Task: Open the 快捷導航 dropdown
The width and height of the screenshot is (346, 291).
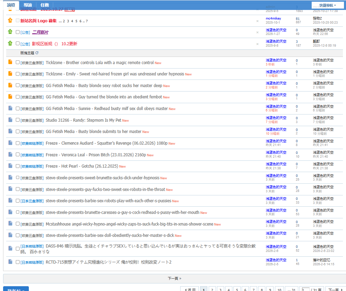Action: click(327, 5)
